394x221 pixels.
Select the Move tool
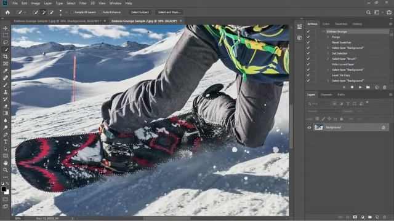pos(6,28)
